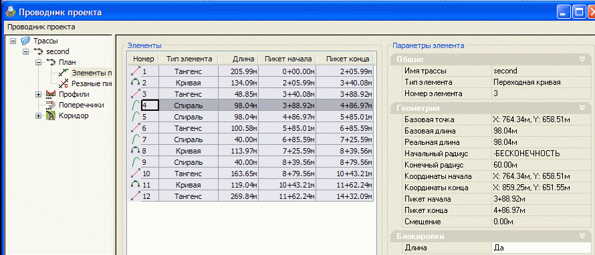Click the tangent icon in row 12
Image resolution: width=595 pixels, height=255 pixels.
click(136, 196)
